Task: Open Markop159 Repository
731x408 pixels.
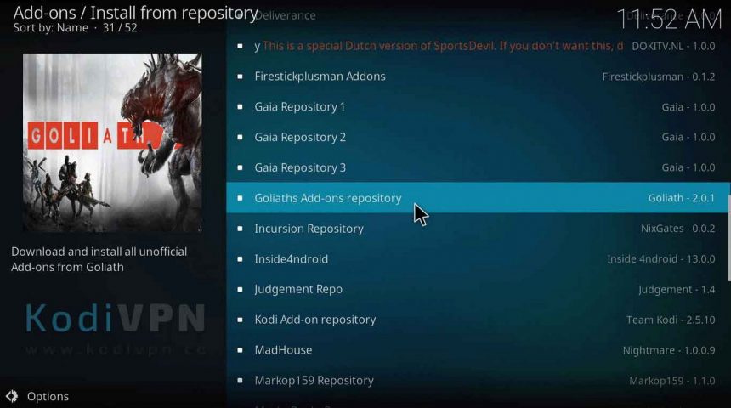Action: (x=478, y=381)
